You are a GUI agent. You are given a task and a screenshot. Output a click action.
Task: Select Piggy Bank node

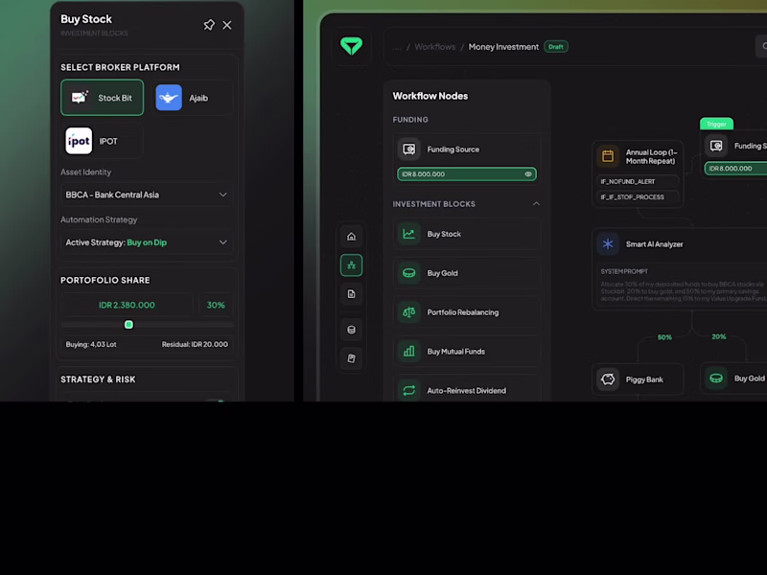coord(638,379)
